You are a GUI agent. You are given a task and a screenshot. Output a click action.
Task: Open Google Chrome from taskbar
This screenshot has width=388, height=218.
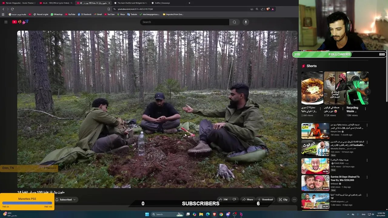[221, 214]
